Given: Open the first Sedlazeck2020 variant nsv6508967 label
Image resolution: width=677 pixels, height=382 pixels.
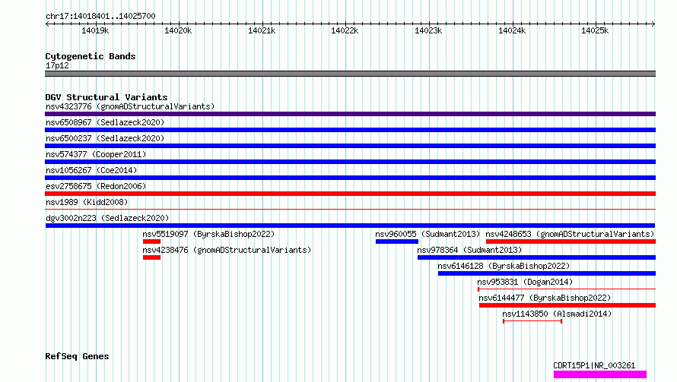Looking at the screenshot, I should 105,122.
